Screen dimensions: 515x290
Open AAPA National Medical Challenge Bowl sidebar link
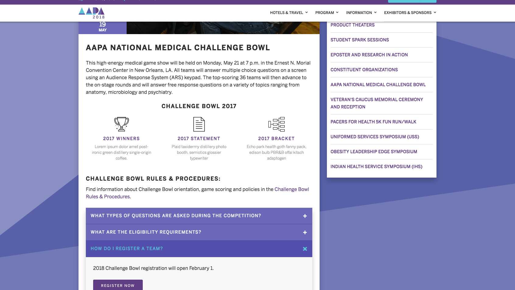point(378,85)
